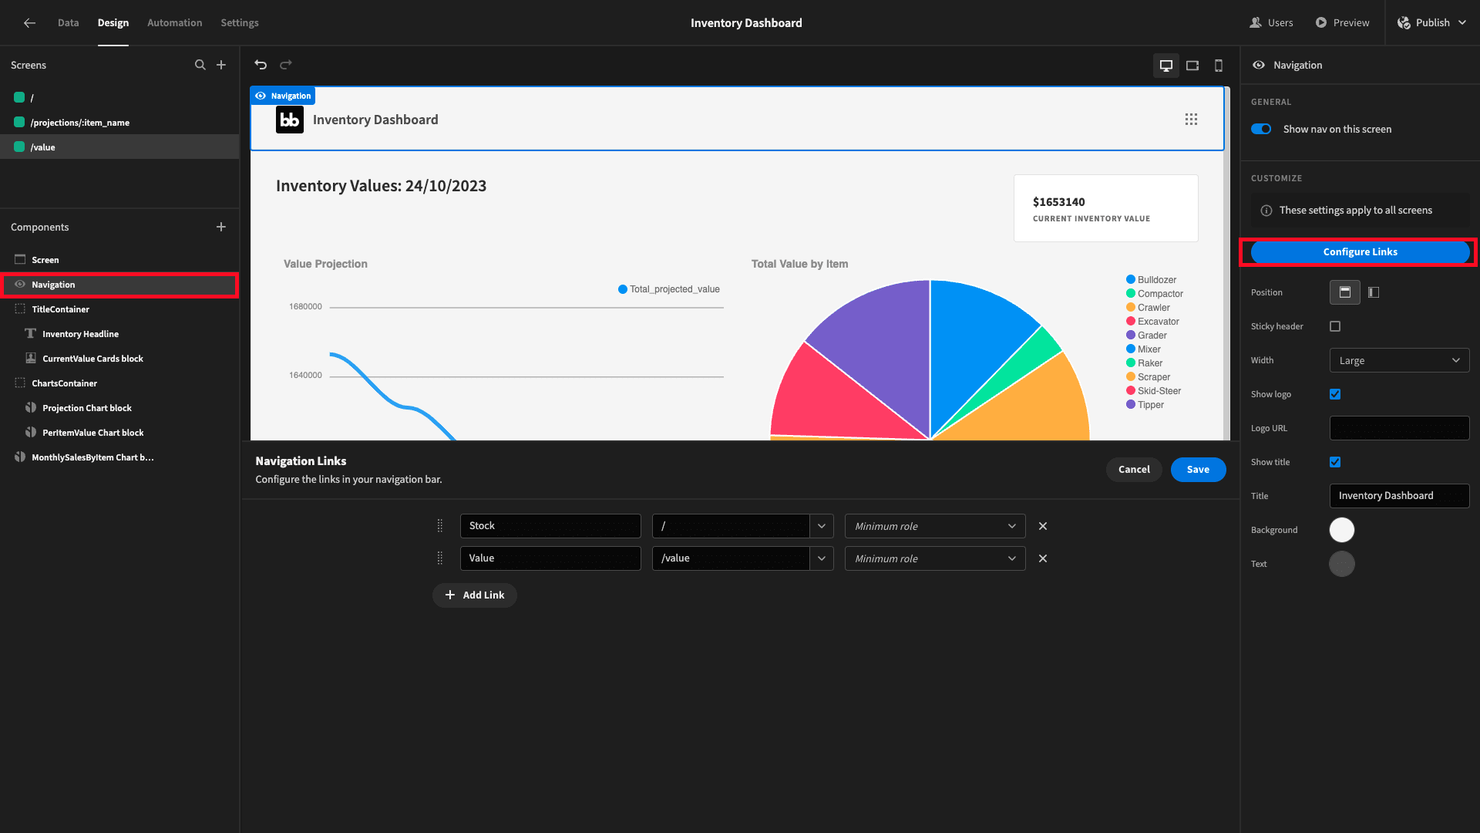Image resolution: width=1480 pixels, height=833 pixels.
Task: Switch to mobile device preview
Action: [x=1219, y=66]
